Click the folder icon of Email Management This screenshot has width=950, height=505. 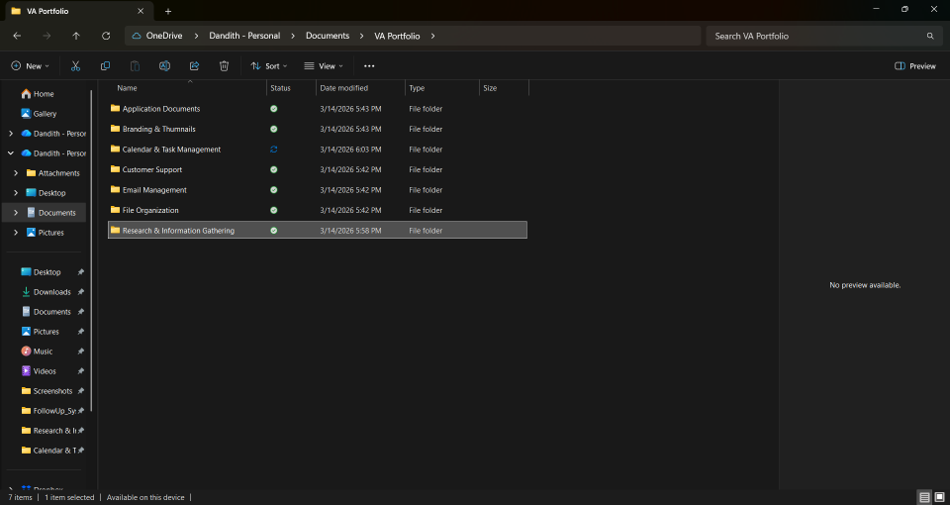pyautogui.click(x=115, y=190)
